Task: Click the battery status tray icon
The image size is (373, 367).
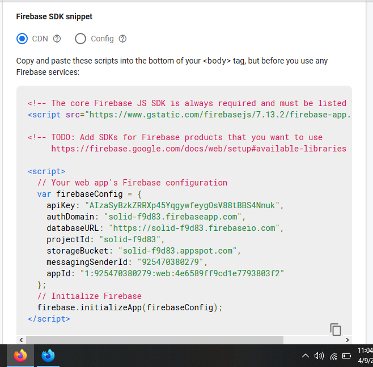Action: point(347,356)
